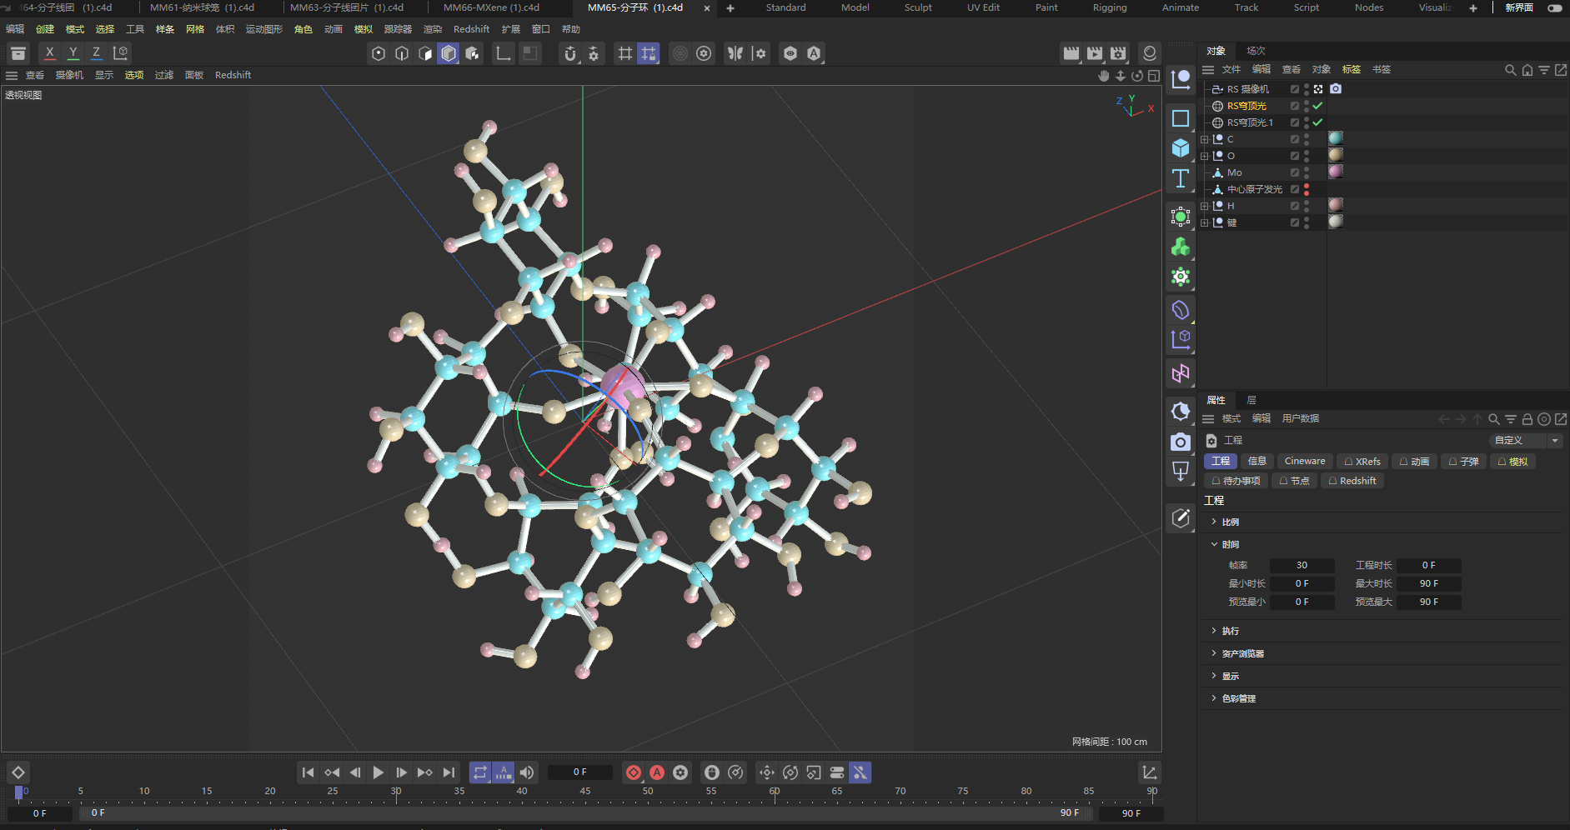Screen dimensions: 1570x830
Task: Expand the C object group
Action: point(1204,139)
